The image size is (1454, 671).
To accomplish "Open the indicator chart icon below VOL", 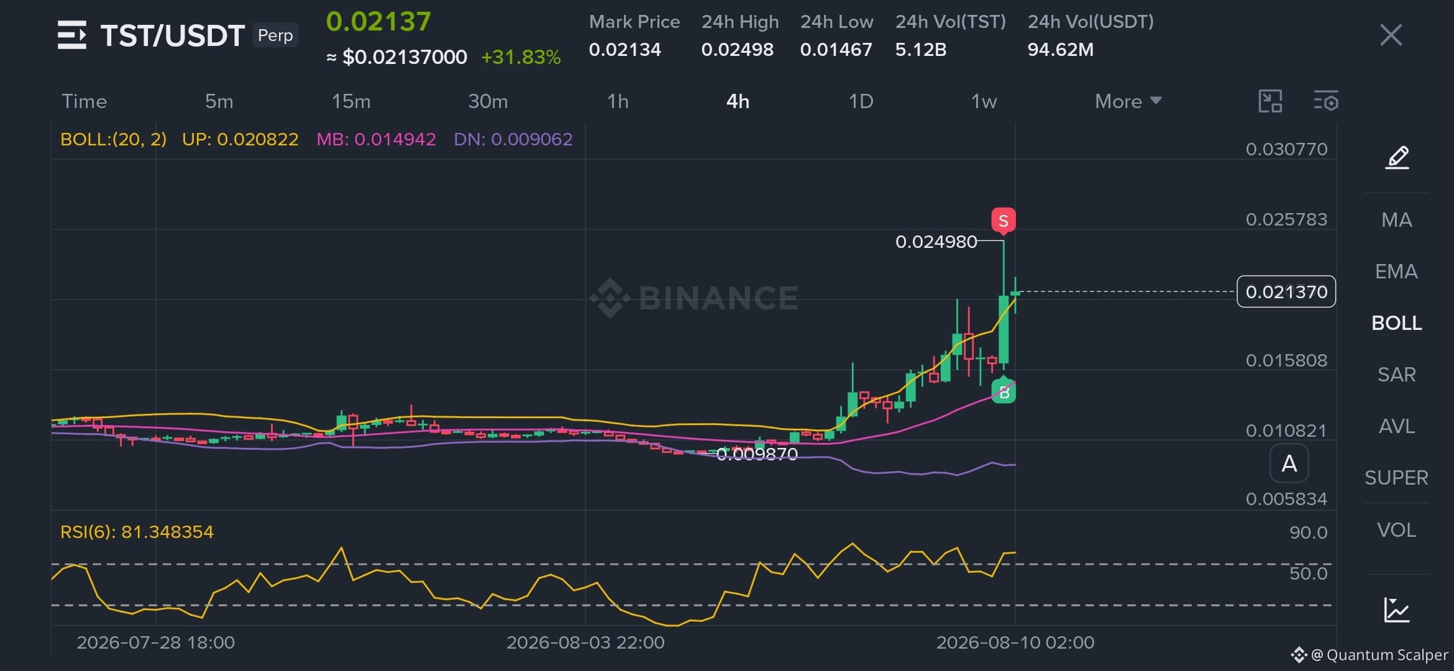I will [1397, 609].
